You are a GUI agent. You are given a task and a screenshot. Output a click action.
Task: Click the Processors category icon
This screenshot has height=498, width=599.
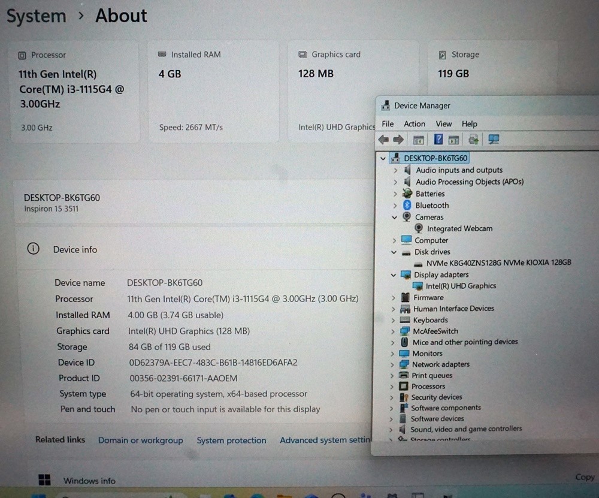403,386
